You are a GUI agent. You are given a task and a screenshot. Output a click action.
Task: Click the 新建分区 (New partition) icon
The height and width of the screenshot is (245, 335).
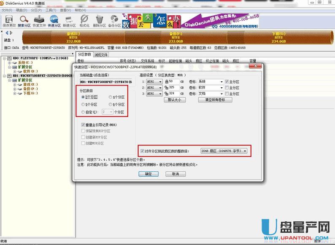tap(70, 21)
